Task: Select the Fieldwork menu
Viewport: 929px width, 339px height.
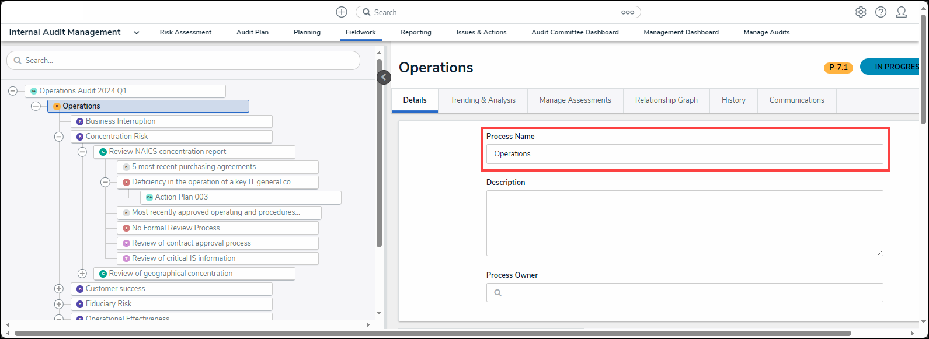Action: tap(360, 33)
